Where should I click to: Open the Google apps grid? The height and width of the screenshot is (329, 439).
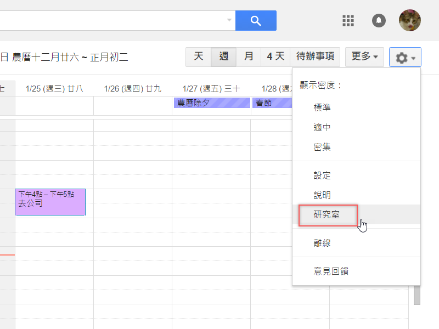tap(348, 21)
